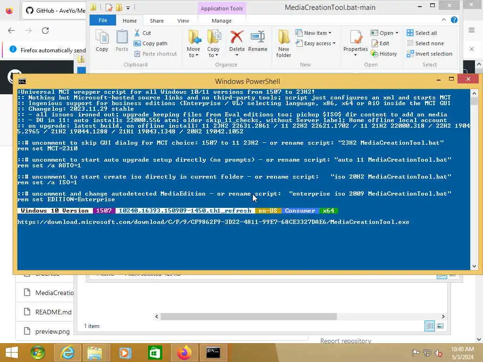Open Windows Store from the taskbar
This screenshot has width=483, height=362.
pos(155,353)
